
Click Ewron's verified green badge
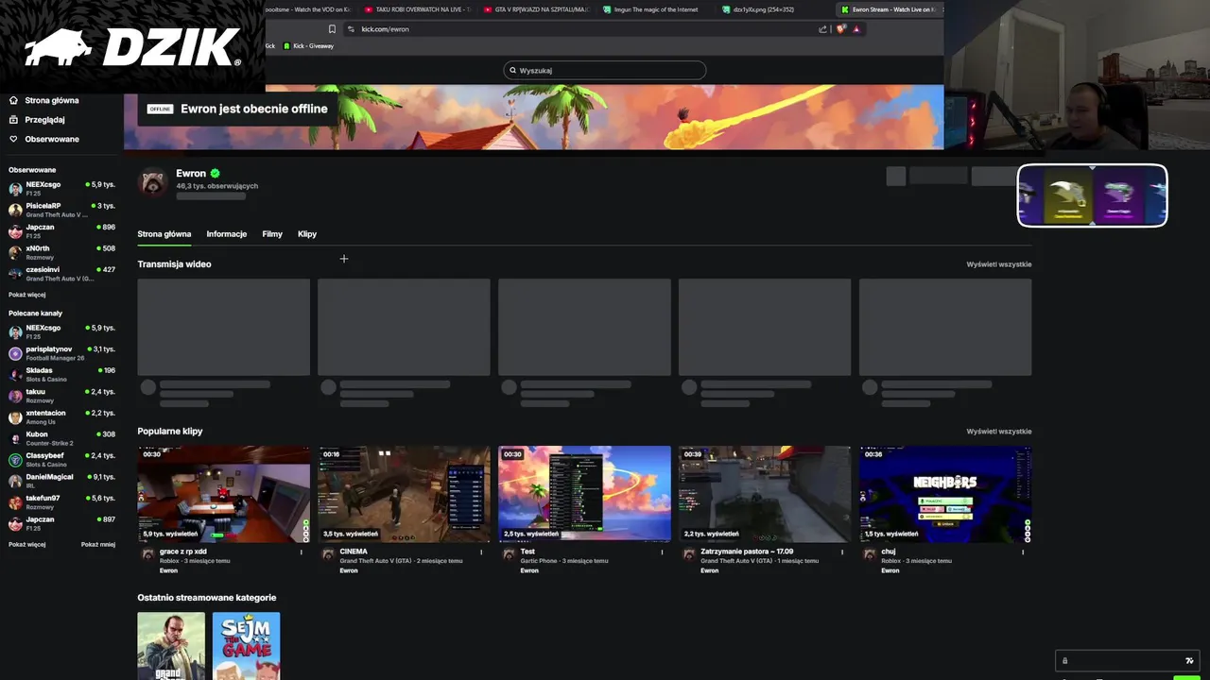coord(216,174)
